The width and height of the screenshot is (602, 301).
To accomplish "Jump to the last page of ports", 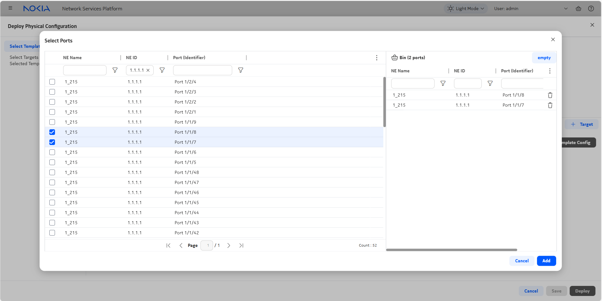I will pos(241,245).
